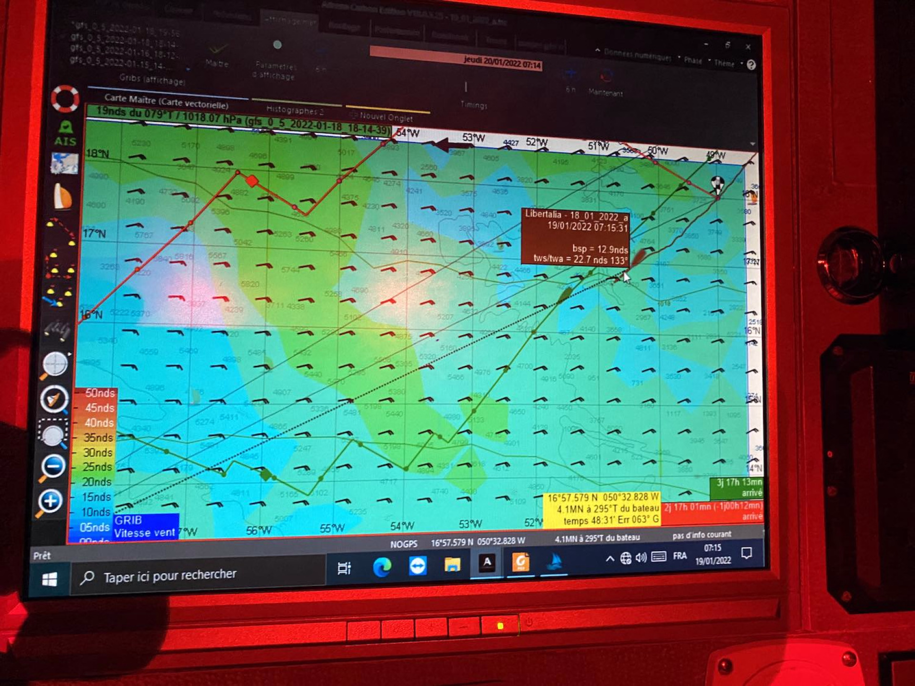Open Task View on the taskbar
Image resolution: width=915 pixels, height=686 pixels.
click(x=344, y=568)
